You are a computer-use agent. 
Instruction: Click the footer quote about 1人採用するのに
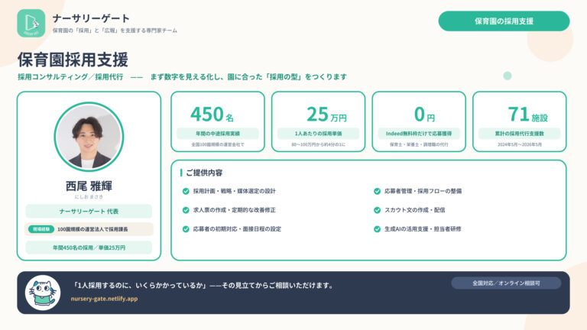[x=202, y=286]
